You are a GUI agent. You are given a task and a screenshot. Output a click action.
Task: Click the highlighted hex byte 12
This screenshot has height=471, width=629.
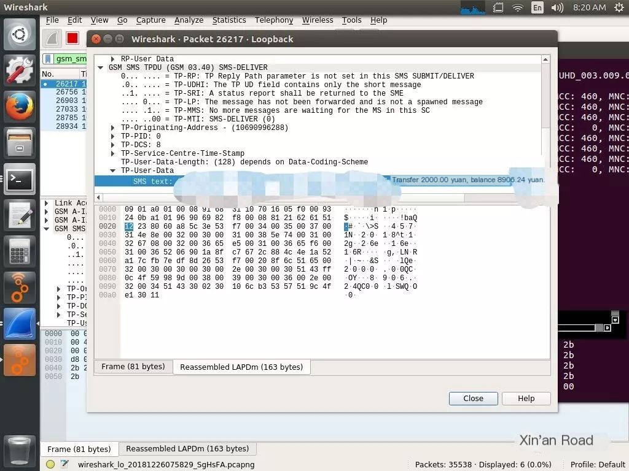tap(129, 226)
